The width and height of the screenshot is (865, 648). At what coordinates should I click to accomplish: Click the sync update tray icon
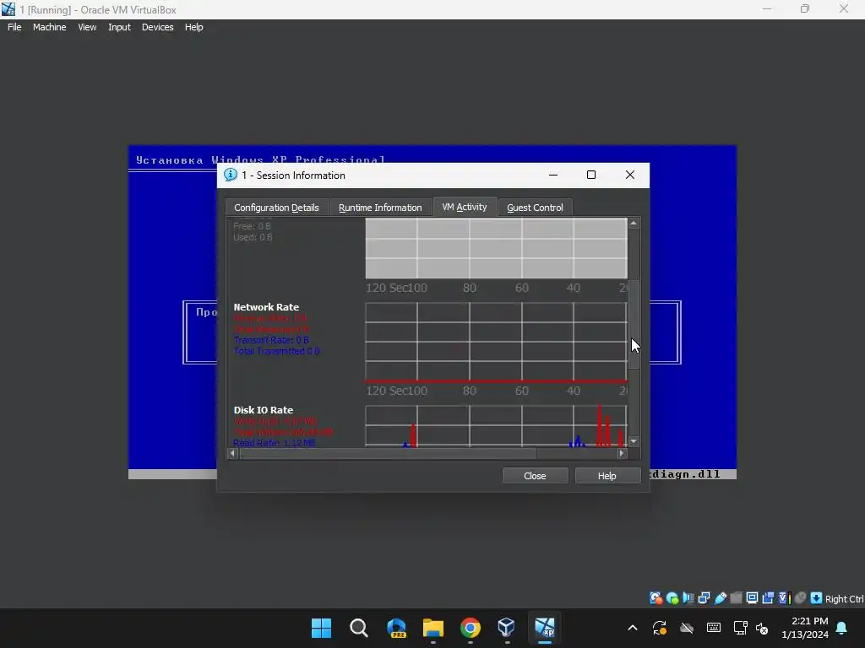point(660,628)
